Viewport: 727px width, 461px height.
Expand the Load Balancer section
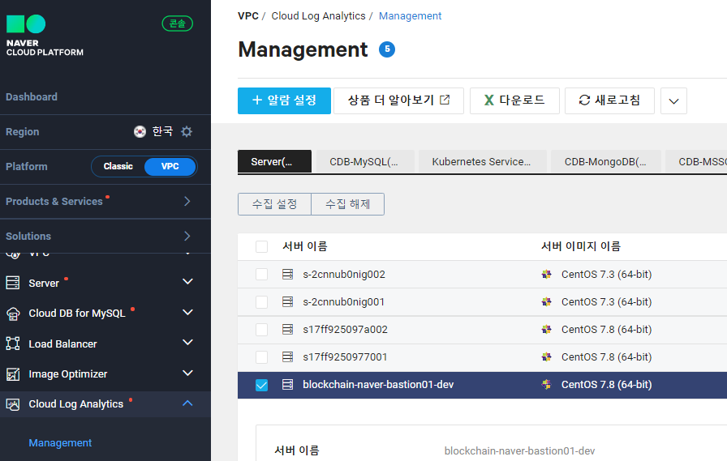187,343
